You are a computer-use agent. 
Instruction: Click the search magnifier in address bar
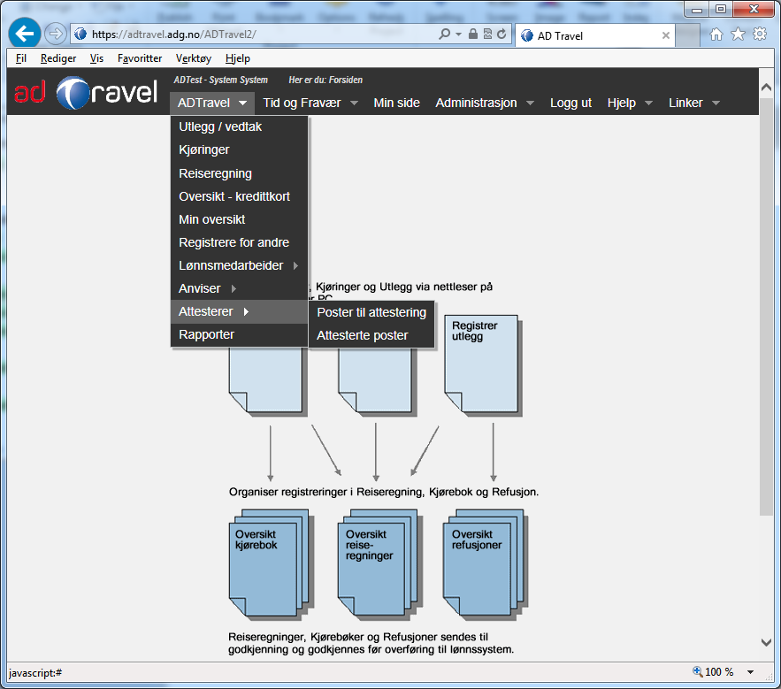click(445, 34)
